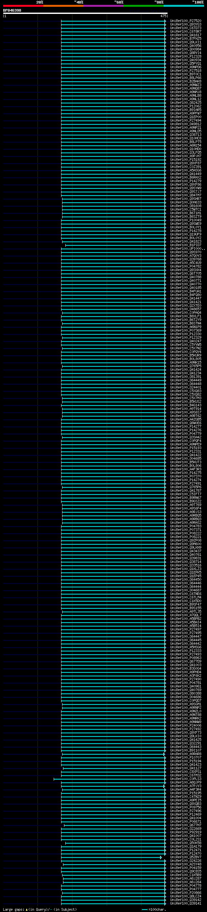Select hit UniRef100_Q9C8S5
The image size is (207, 912).
pyautogui.click(x=185, y=871)
